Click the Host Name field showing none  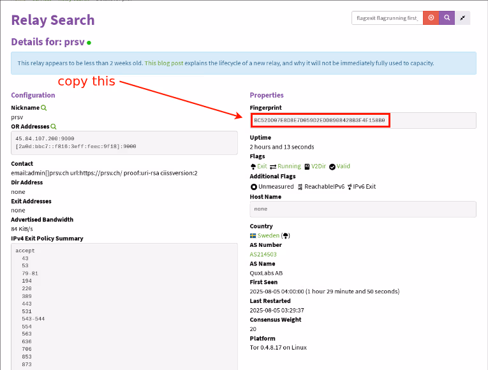pos(362,209)
